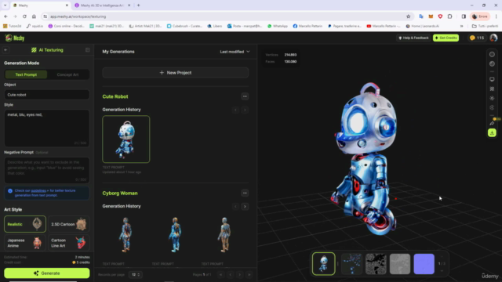Go to next Cyborg Woman generation history item
This screenshot has height=282, width=502.
pos(245,207)
